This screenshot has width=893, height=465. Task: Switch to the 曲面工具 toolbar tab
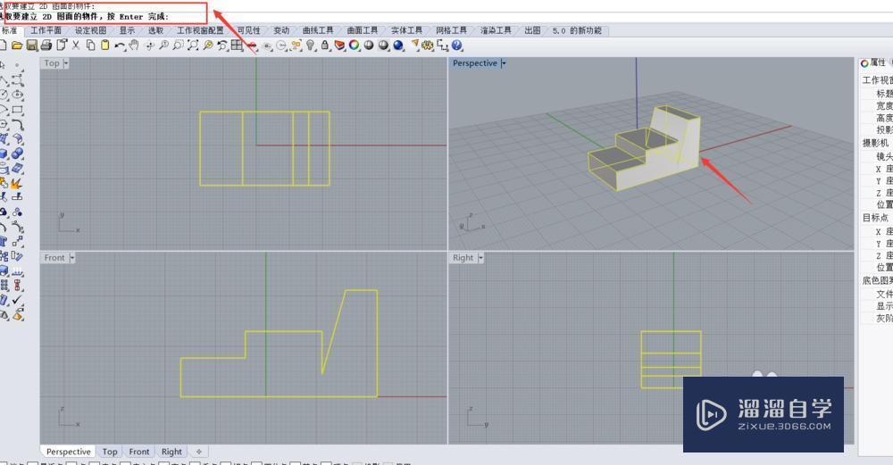363,30
